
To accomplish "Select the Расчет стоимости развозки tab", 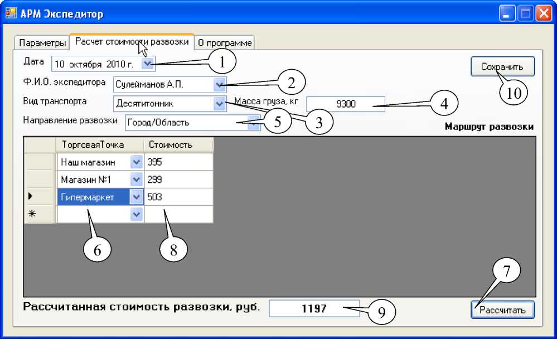I will pyautogui.click(x=132, y=42).
